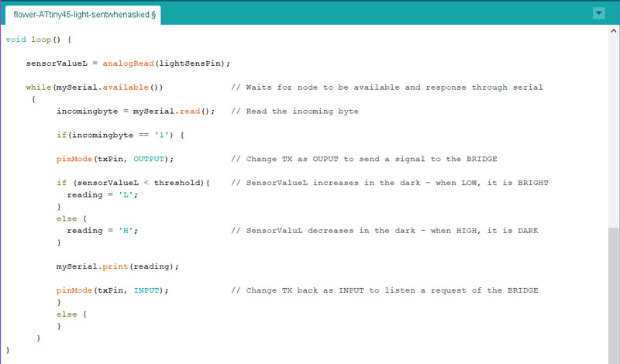
Task: Click the 'while(mySerial.available())' statement
Action: [x=94, y=88]
